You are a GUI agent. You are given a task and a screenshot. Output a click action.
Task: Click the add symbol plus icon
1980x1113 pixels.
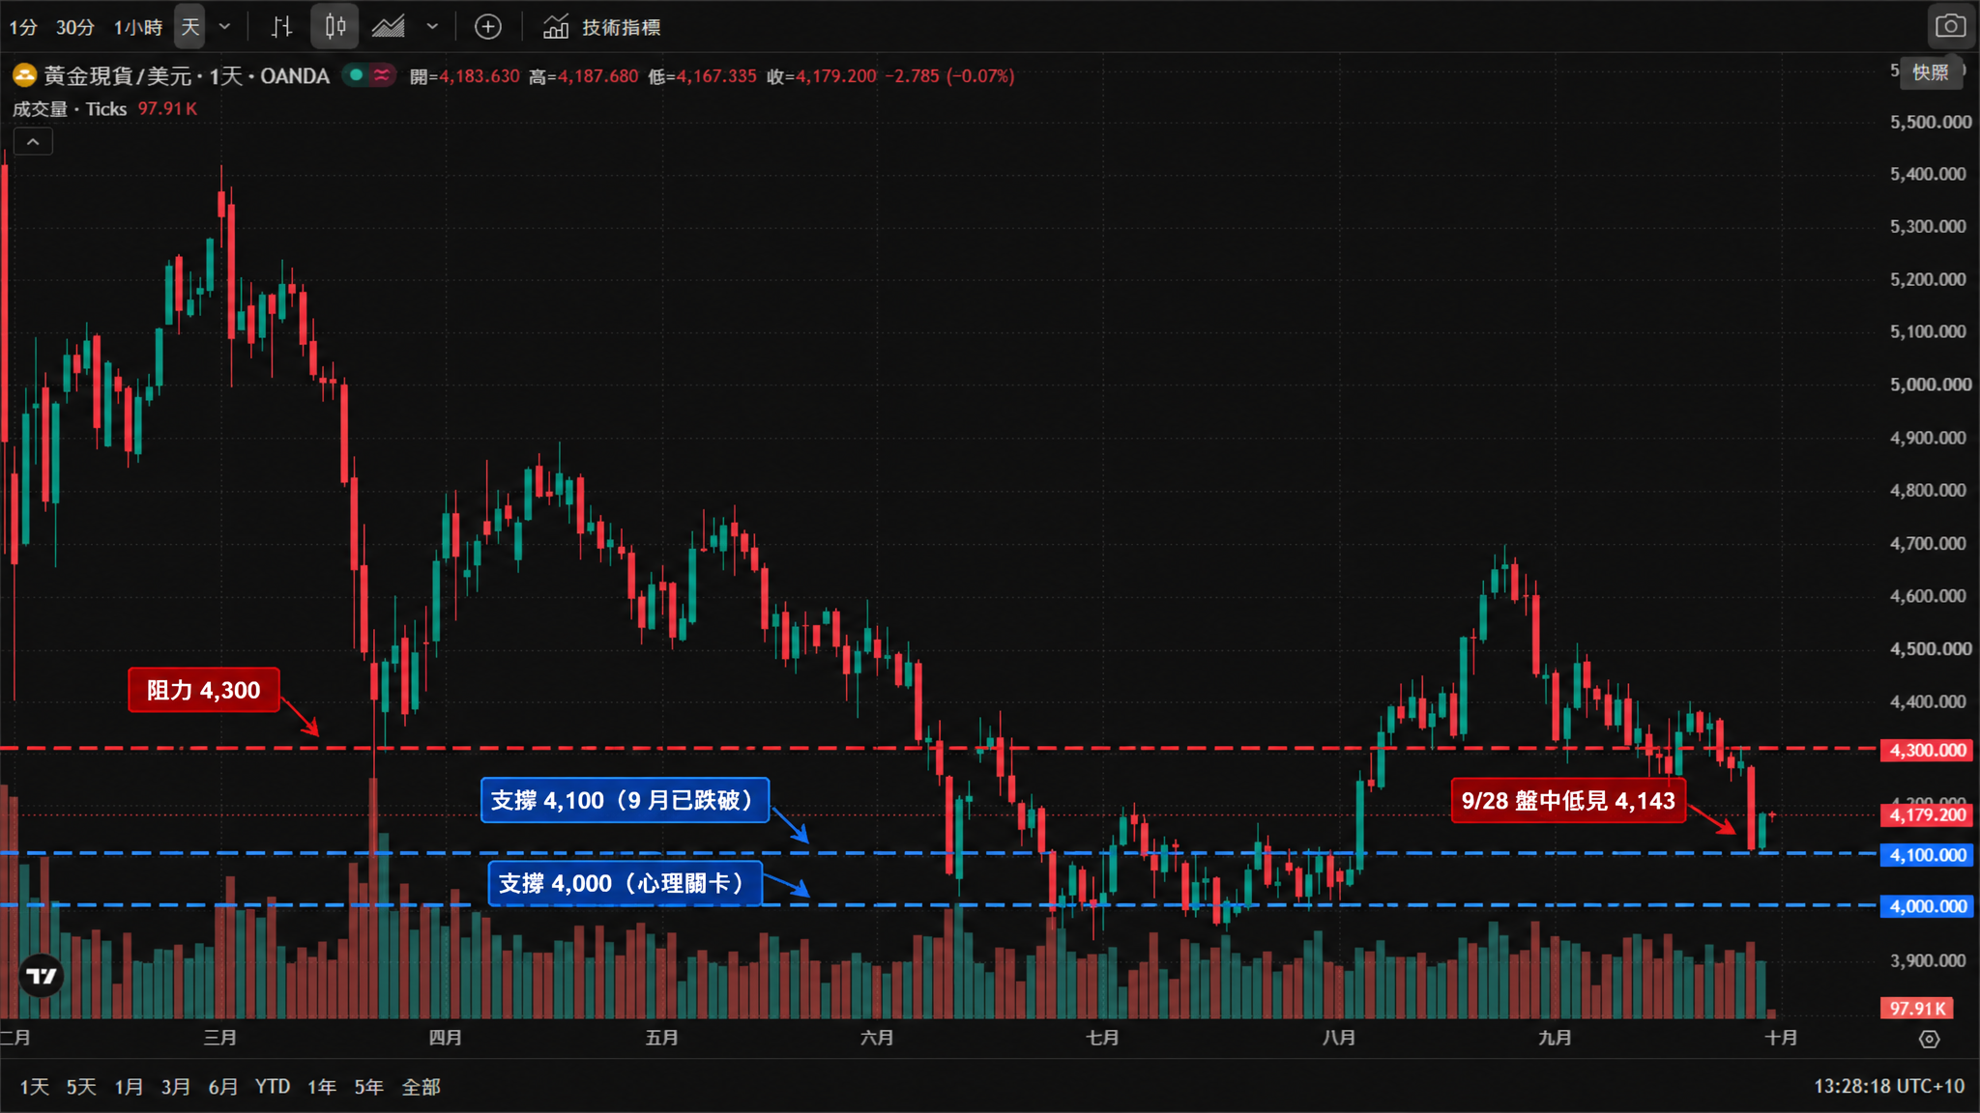point(488,27)
